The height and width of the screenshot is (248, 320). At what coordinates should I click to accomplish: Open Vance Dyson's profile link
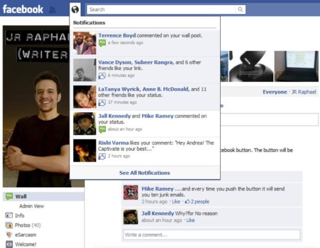pyautogui.click(x=115, y=62)
